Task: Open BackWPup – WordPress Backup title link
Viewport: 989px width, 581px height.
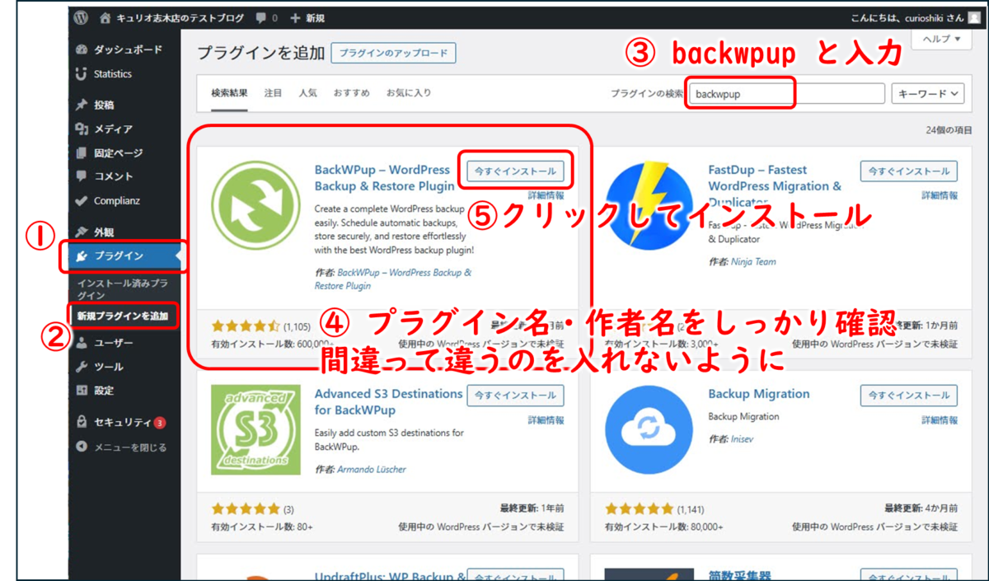Action: click(x=382, y=178)
